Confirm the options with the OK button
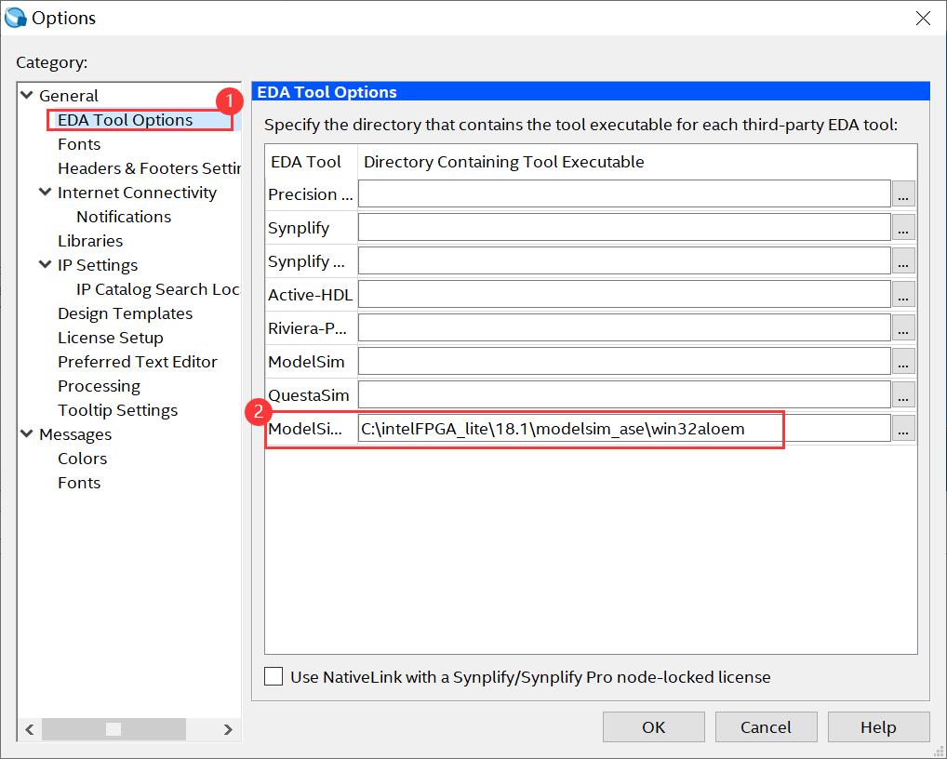The height and width of the screenshot is (759, 947). [653, 726]
